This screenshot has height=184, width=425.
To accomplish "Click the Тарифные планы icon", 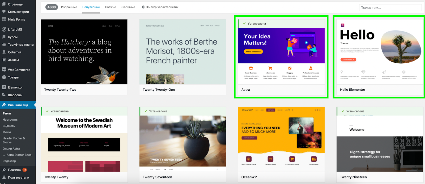I will click(4, 45).
